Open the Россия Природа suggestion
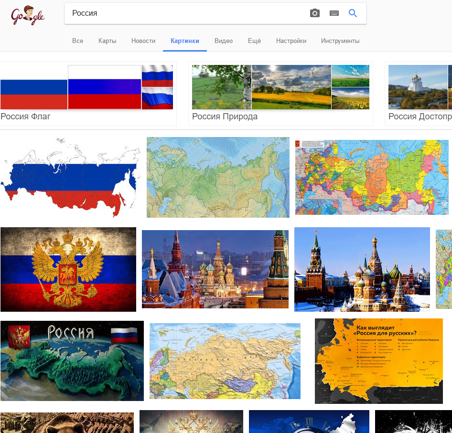452x433 pixels. [280, 94]
